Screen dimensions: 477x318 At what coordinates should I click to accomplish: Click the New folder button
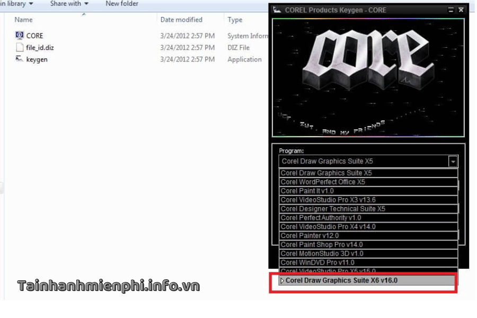(122, 4)
